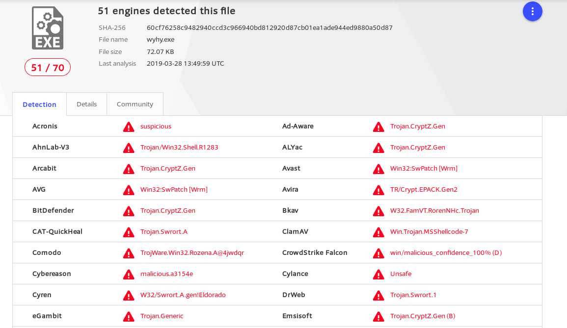Click the warning icon in Cybereason row
This screenshot has width=567, height=328.
(128, 274)
